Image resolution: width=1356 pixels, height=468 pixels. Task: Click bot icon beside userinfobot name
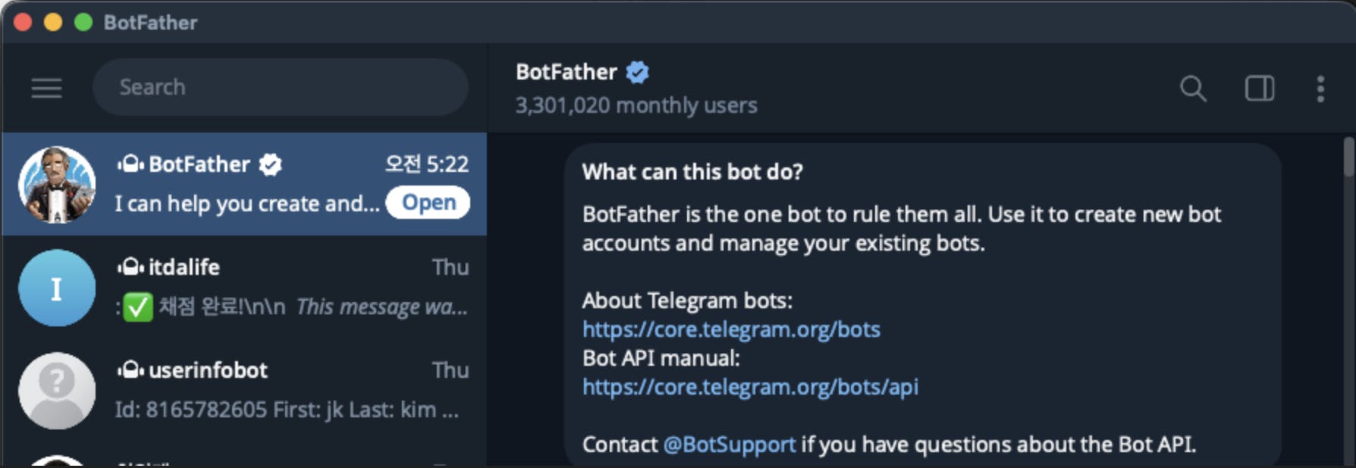coord(130,370)
